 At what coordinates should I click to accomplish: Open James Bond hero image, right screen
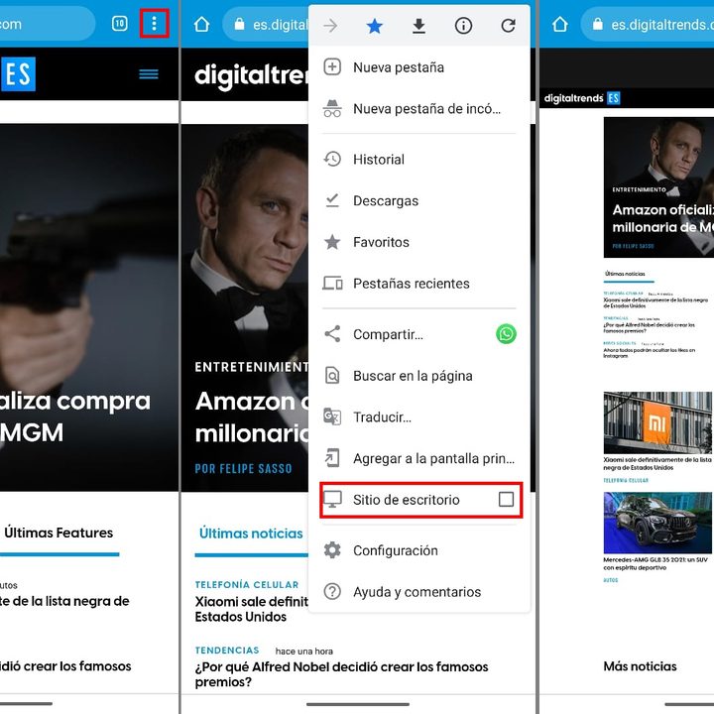658,187
